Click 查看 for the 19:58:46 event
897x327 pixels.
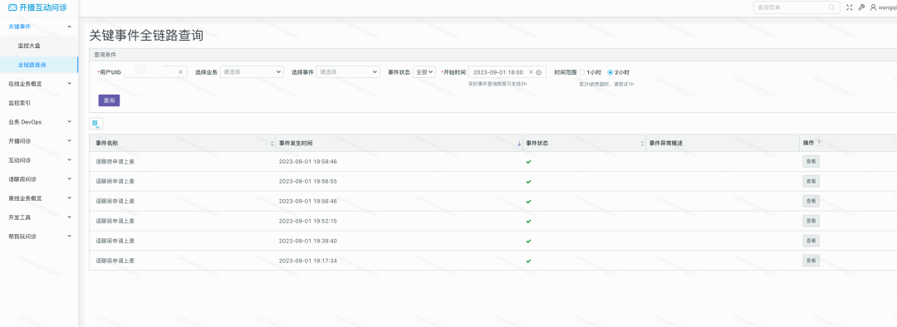(811, 162)
